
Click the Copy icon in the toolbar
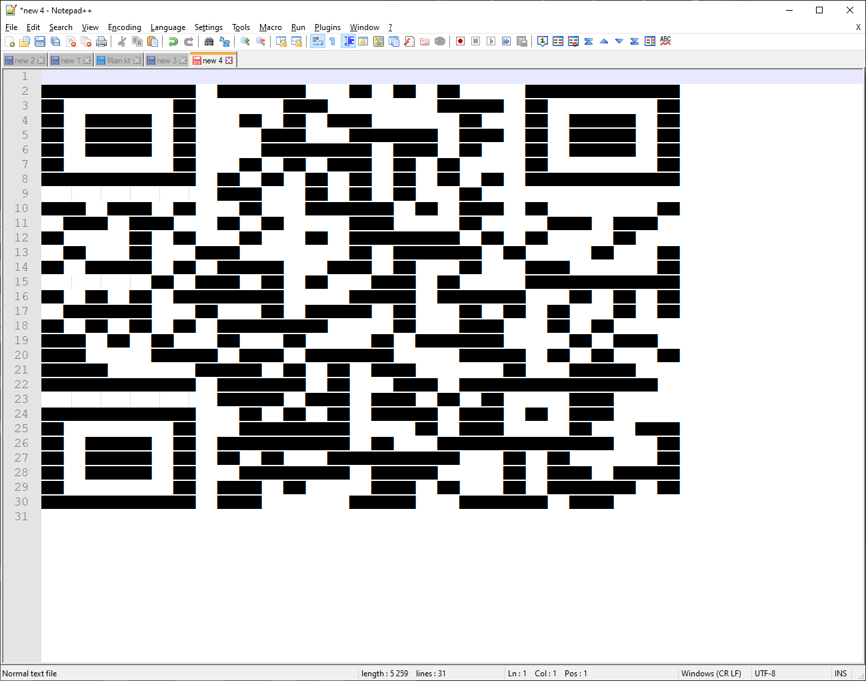(x=137, y=41)
